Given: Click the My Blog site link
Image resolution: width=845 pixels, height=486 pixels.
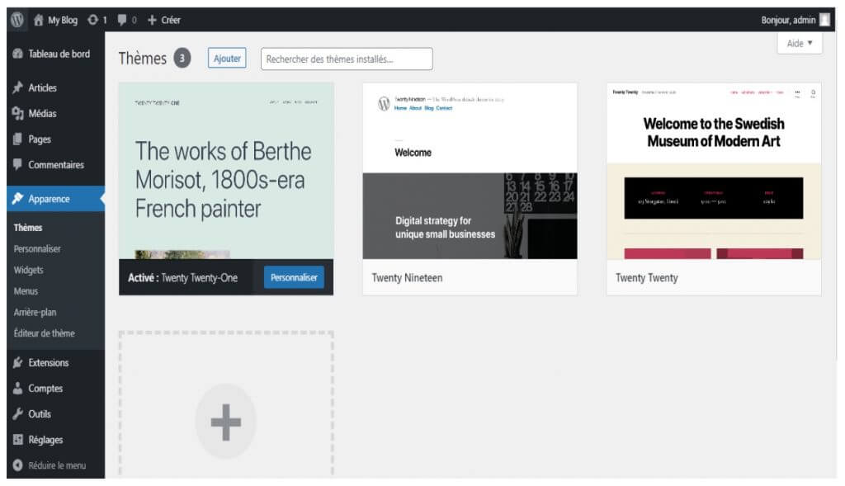Looking at the screenshot, I should pos(63,20).
